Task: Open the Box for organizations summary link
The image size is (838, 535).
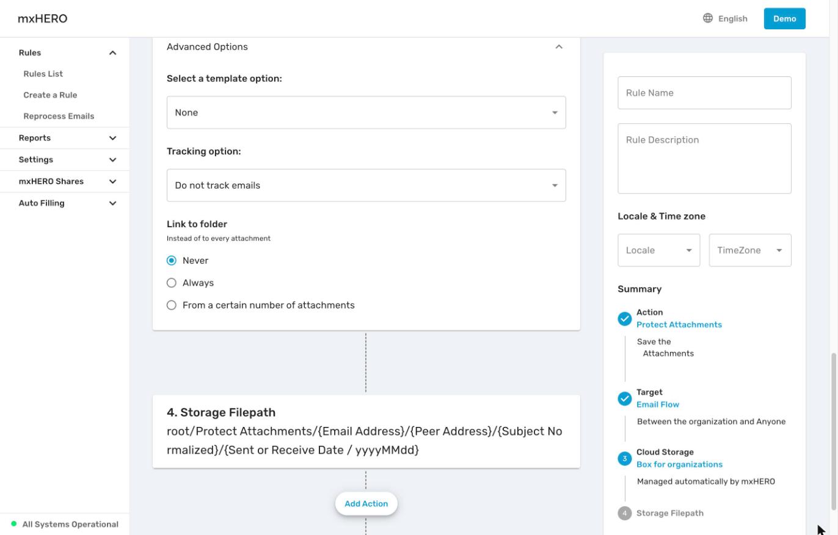Action: click(x=679, y=465)
